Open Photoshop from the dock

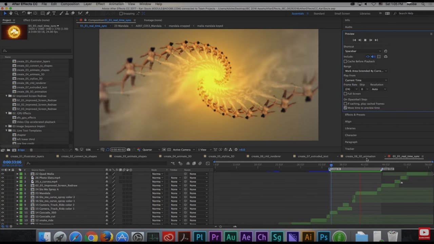click(x=324, y=237)
